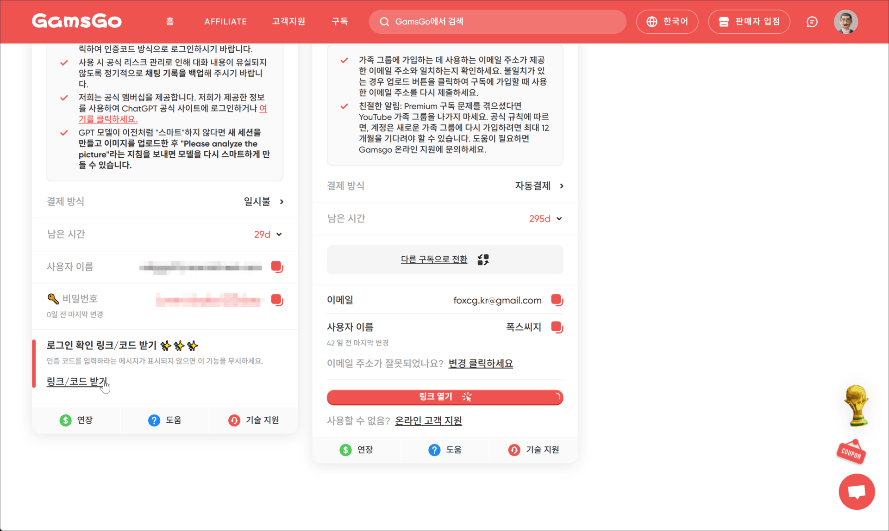
Task: Expand the 295d remaining time dropdown
Action: click(559, 219)
